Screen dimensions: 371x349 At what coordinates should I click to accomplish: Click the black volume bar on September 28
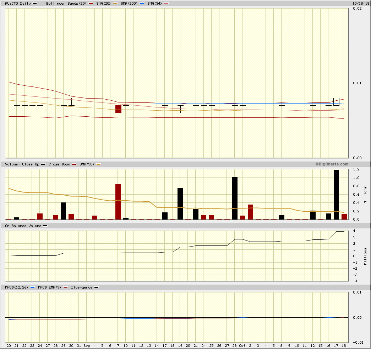[235, 199]
